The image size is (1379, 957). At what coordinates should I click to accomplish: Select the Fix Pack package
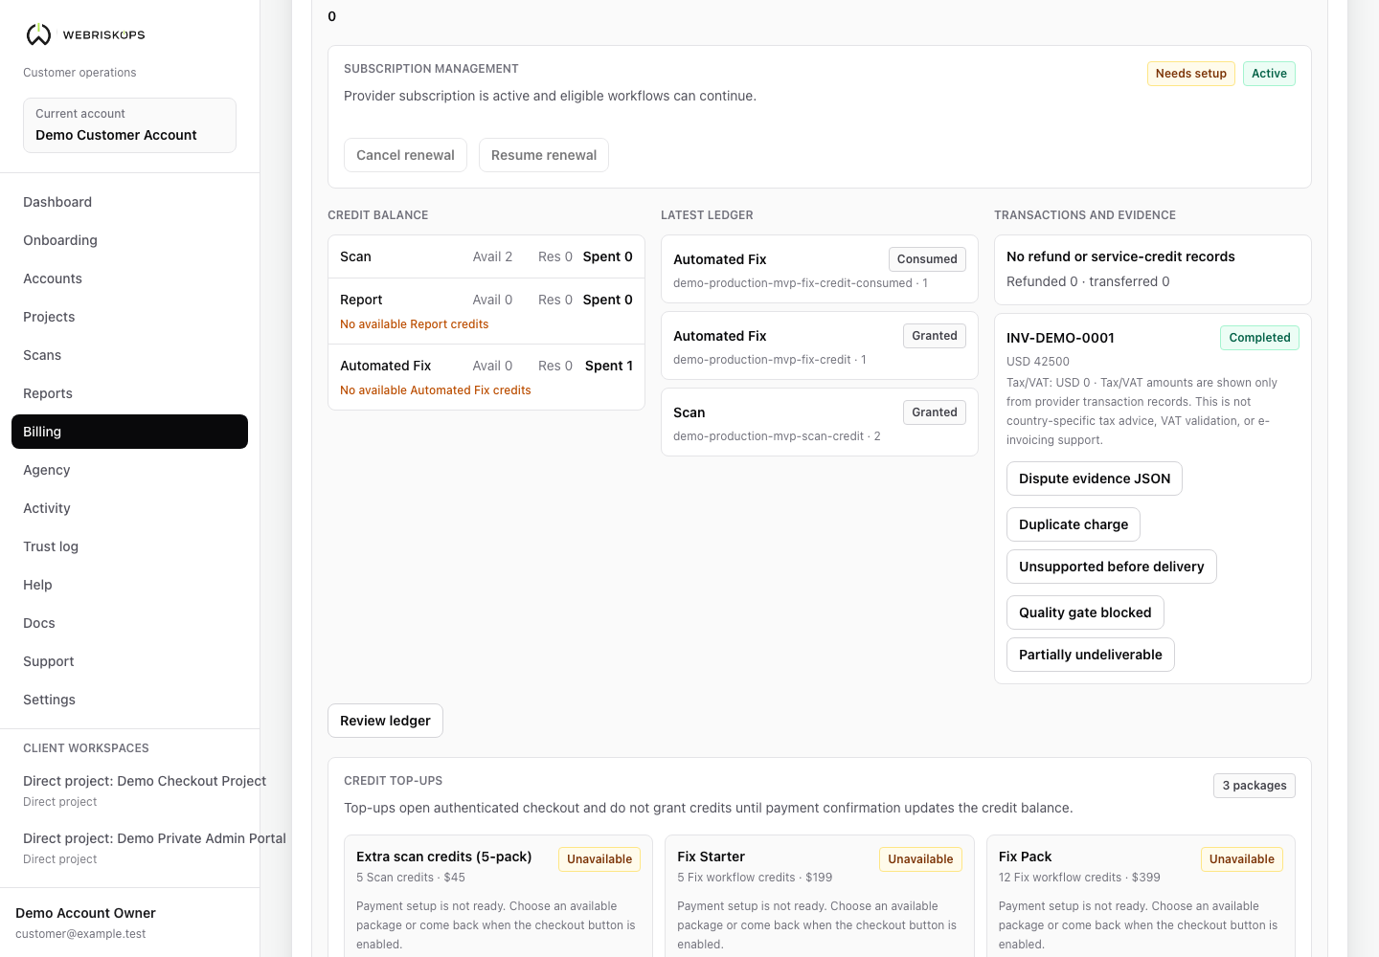1141,896
